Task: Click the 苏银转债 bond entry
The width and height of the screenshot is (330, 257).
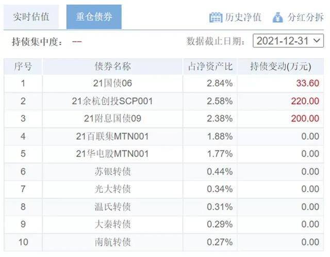Action: point(112,172)
